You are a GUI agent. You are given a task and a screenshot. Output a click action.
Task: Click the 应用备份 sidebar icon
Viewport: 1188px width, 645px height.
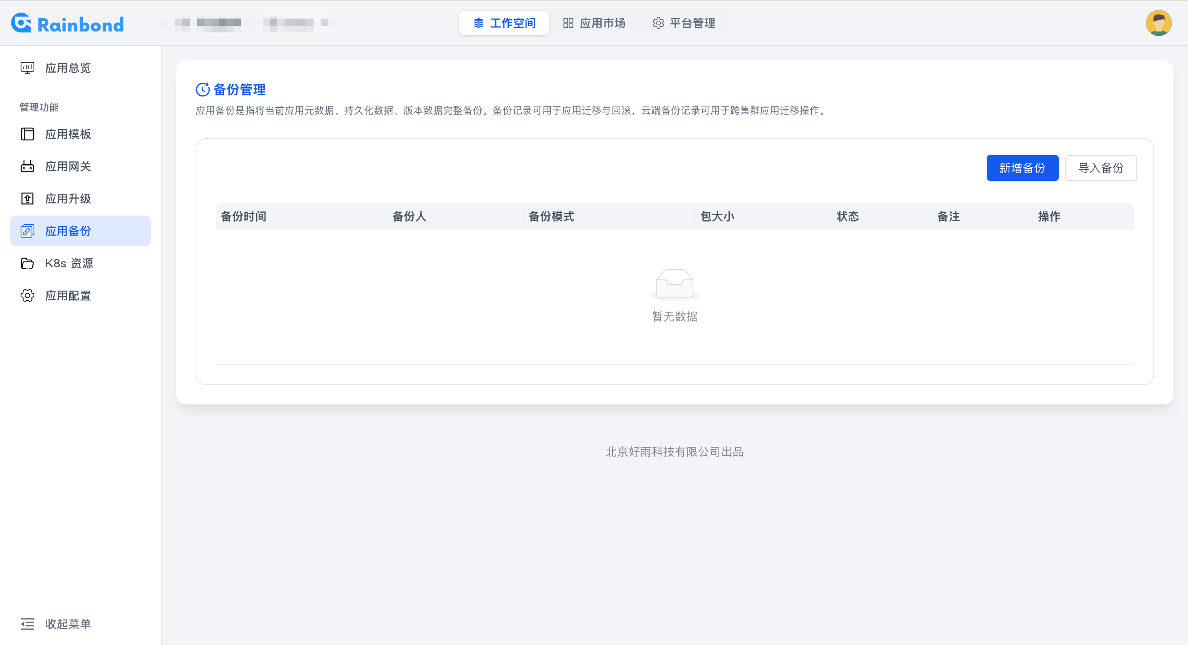click(27, 231)
